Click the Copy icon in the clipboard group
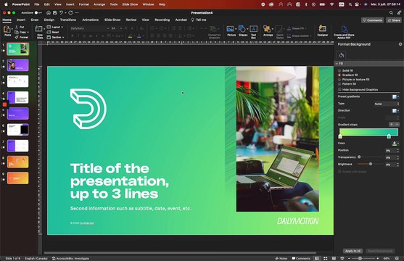404x261 pixels. click(17, 32)
